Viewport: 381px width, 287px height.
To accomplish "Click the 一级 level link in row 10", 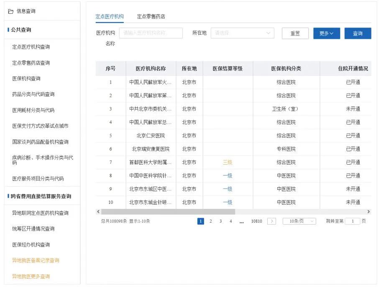I will (228, 202).
